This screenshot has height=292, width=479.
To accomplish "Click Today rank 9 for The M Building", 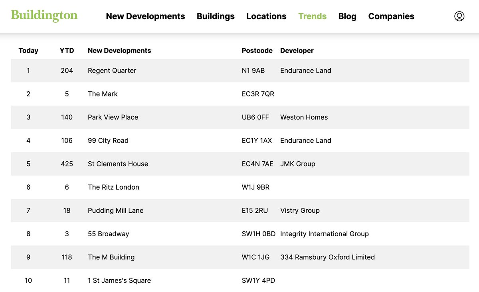I will click(28, 257).
